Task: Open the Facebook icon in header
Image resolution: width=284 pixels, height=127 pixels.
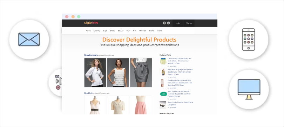Action: [164, 23]
